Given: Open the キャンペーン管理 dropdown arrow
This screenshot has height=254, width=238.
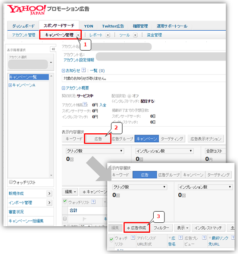Looking at the screenshot, I should tap(78, 35).
